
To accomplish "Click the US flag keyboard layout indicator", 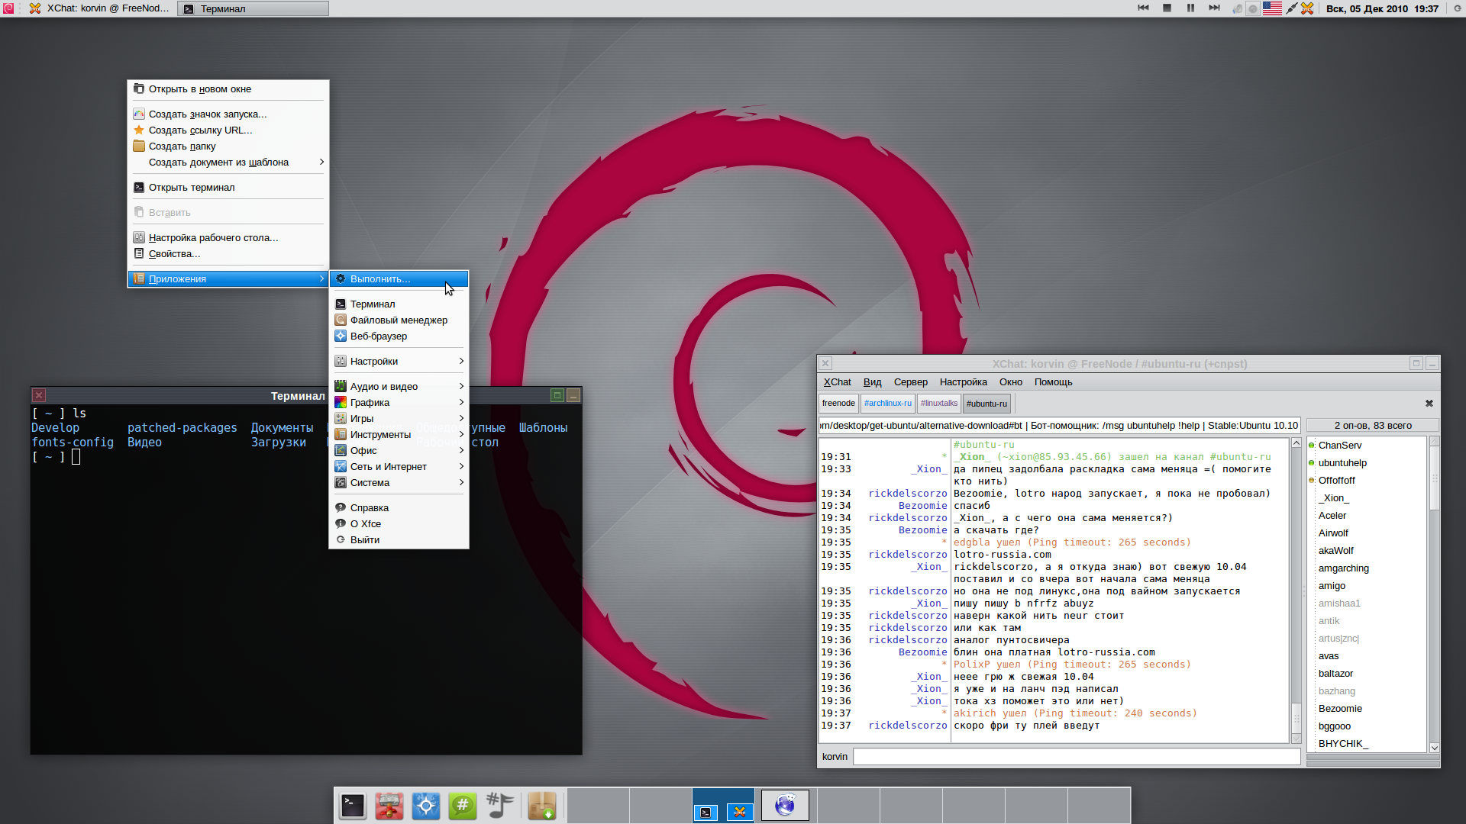I will pos(1272,8).
